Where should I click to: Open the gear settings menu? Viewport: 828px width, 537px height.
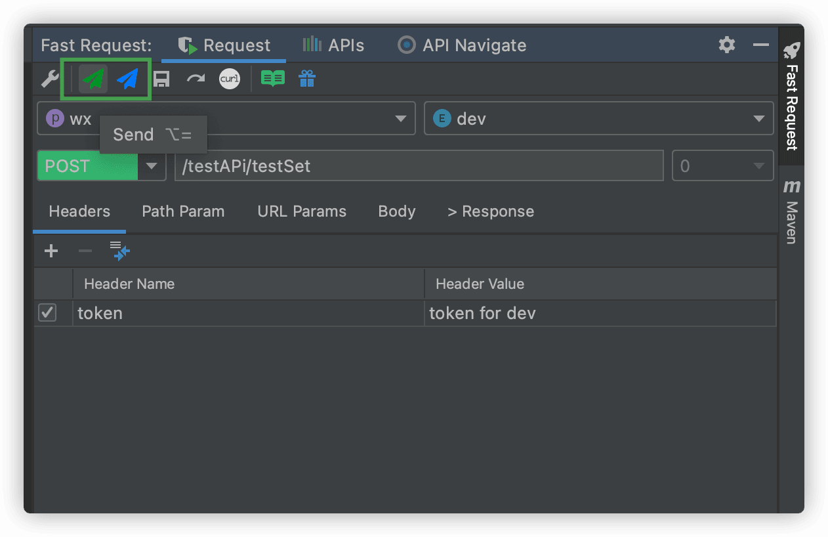(727, 45)
